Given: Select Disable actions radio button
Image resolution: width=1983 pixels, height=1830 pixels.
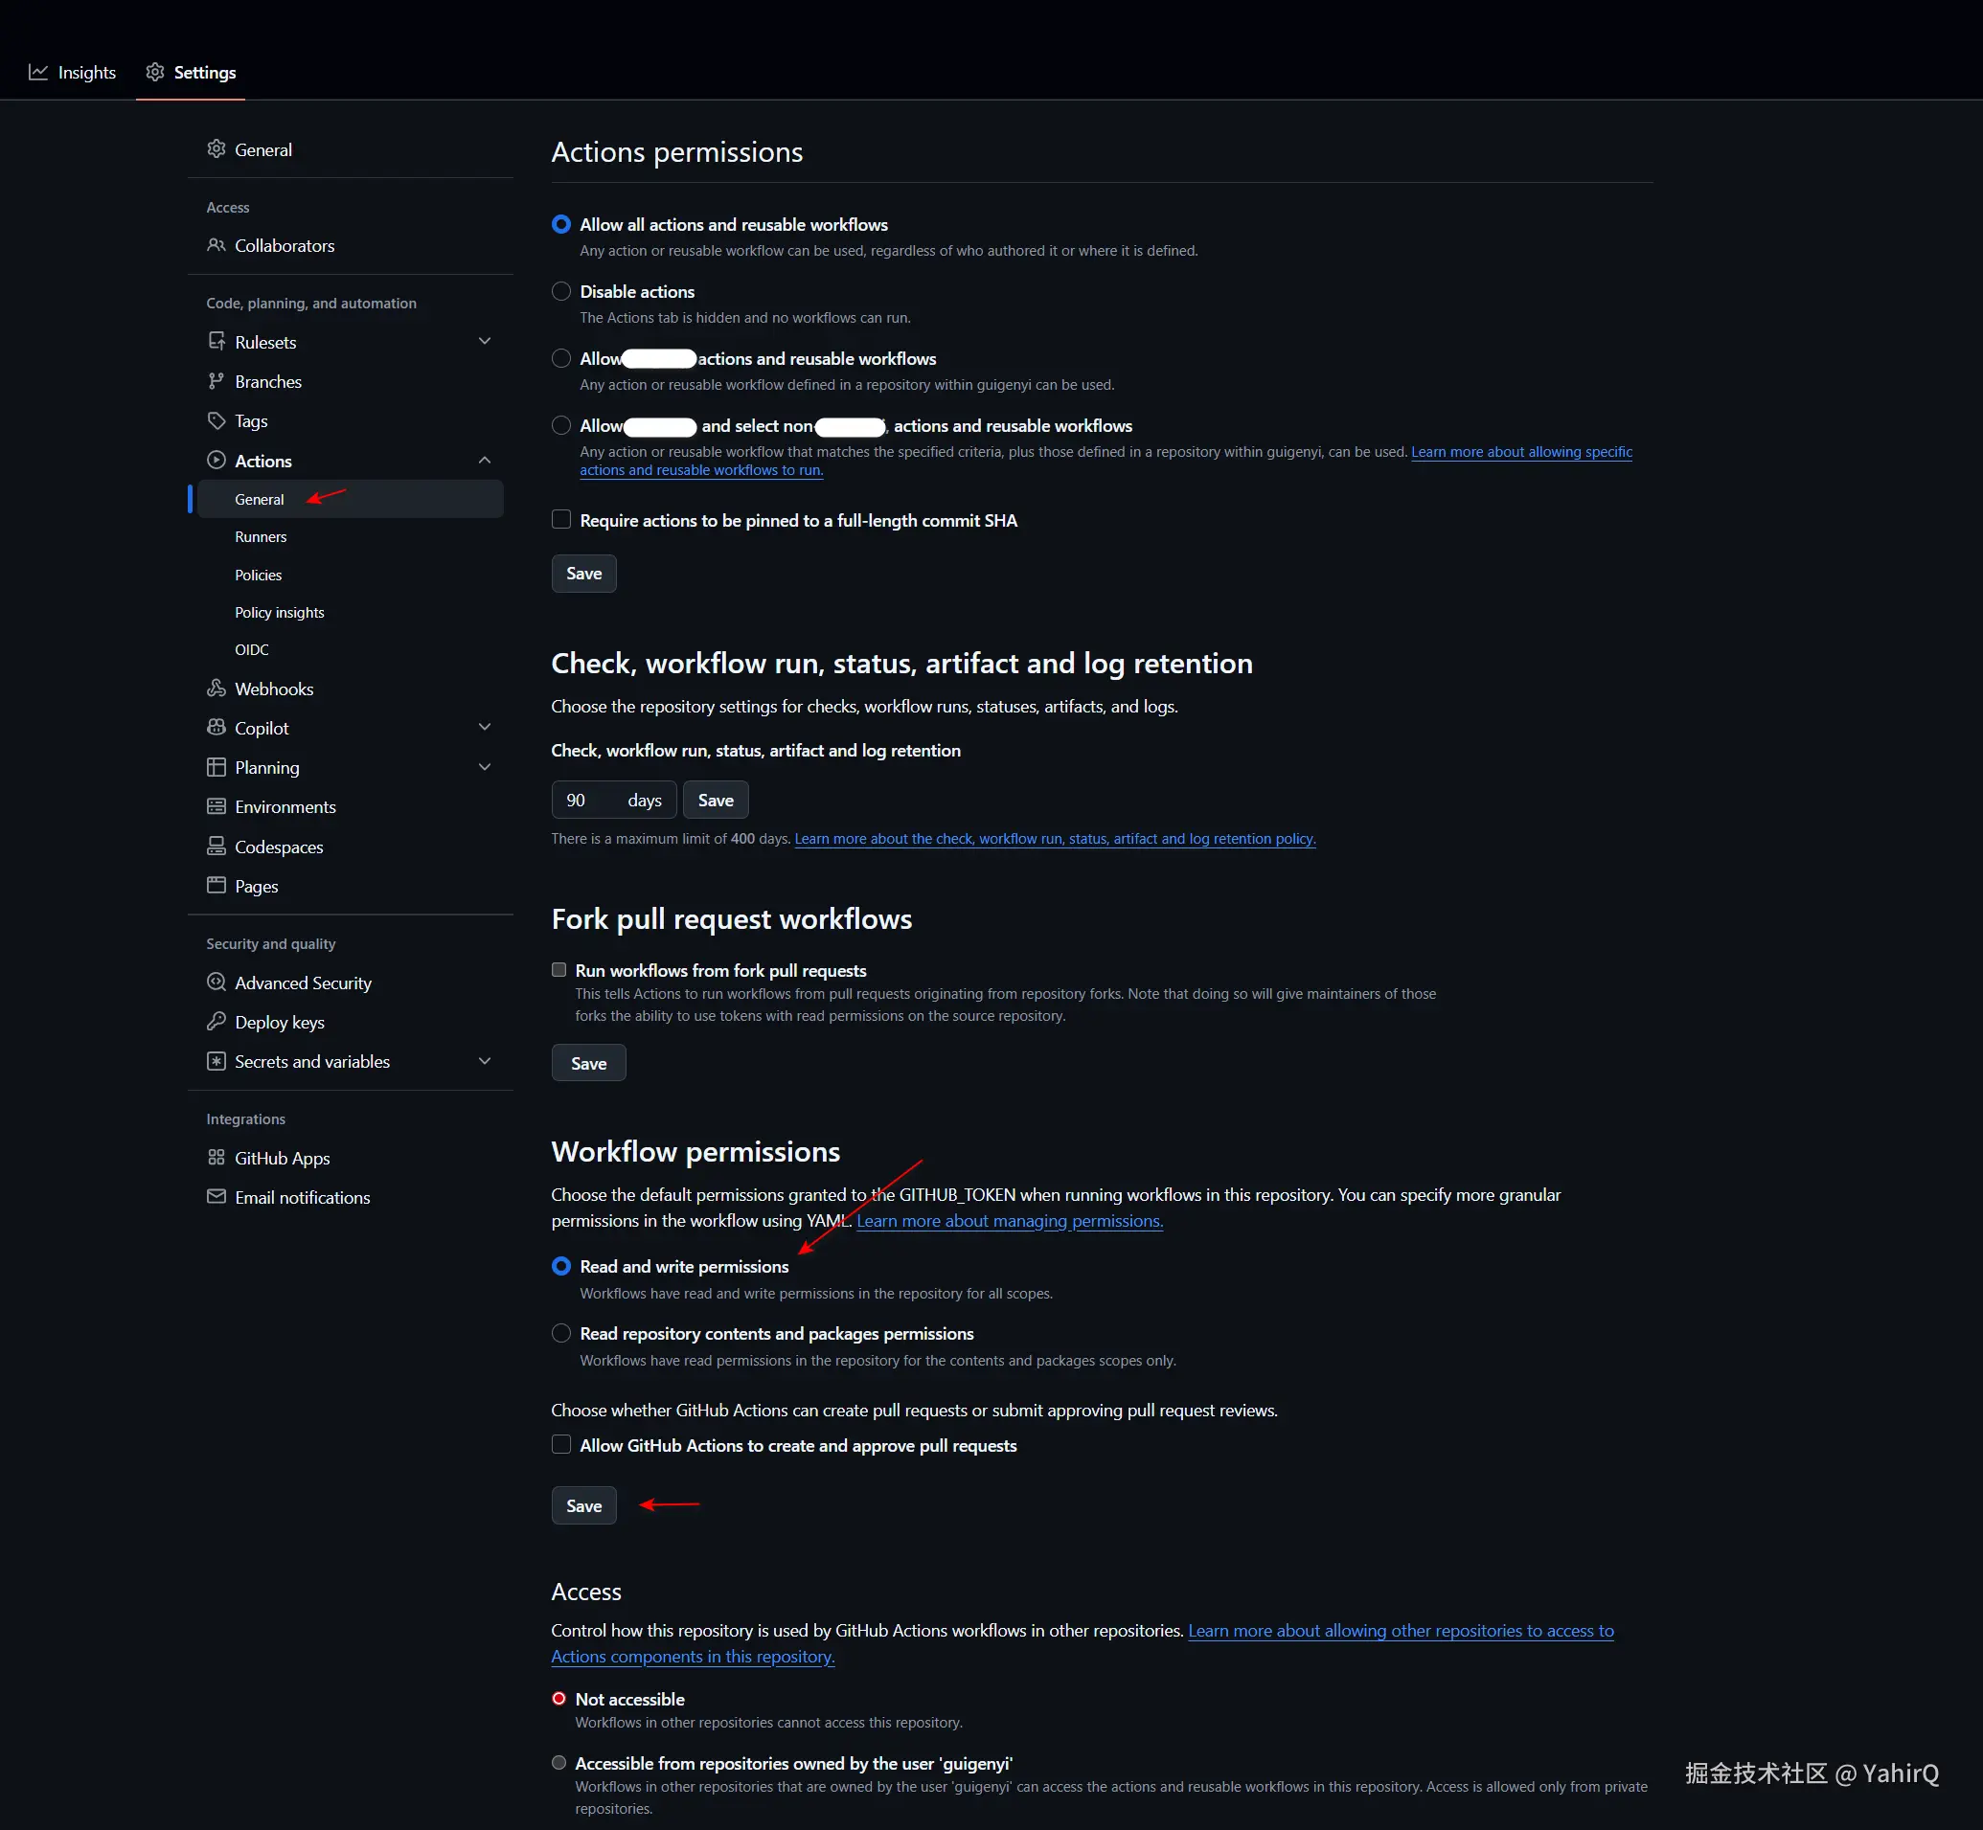Looking at the screenshot, I should click(560, 291).
